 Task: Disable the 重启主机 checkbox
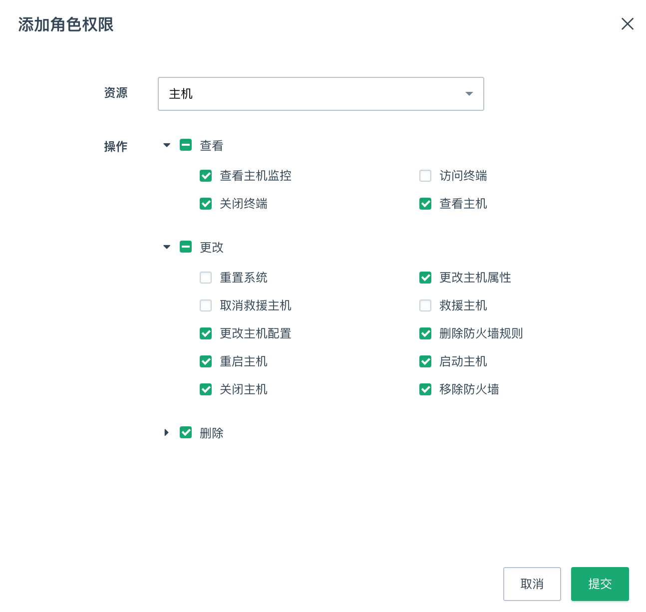click(206, 361)
